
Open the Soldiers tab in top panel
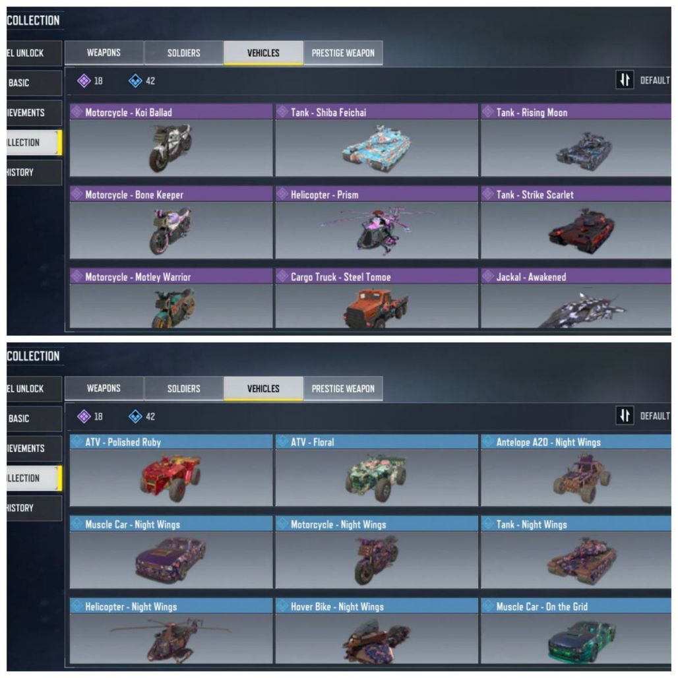pyautogui.click(x=184, y=53)
